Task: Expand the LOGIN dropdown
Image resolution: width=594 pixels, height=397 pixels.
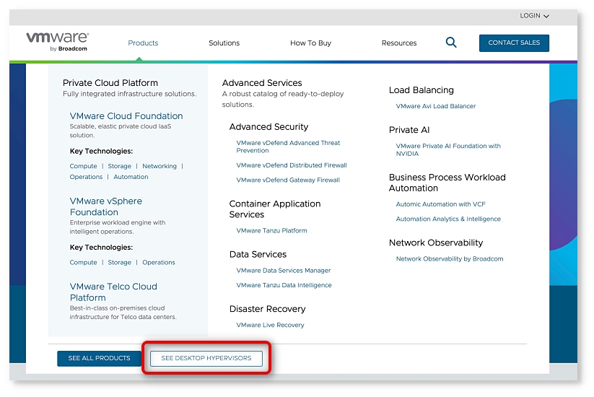Action: pos(534,16)
